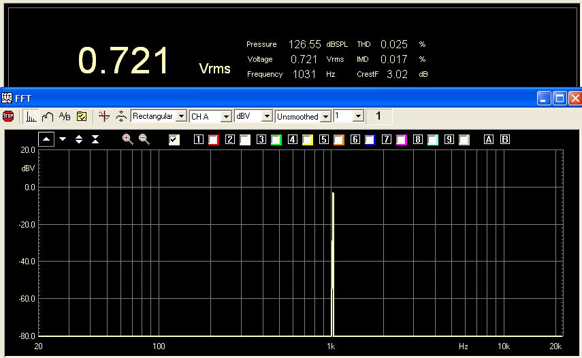Viewport: 582px width, 358px height.
Task: Enable the green overlay 3 checkbox
Action: click(276, 140)
